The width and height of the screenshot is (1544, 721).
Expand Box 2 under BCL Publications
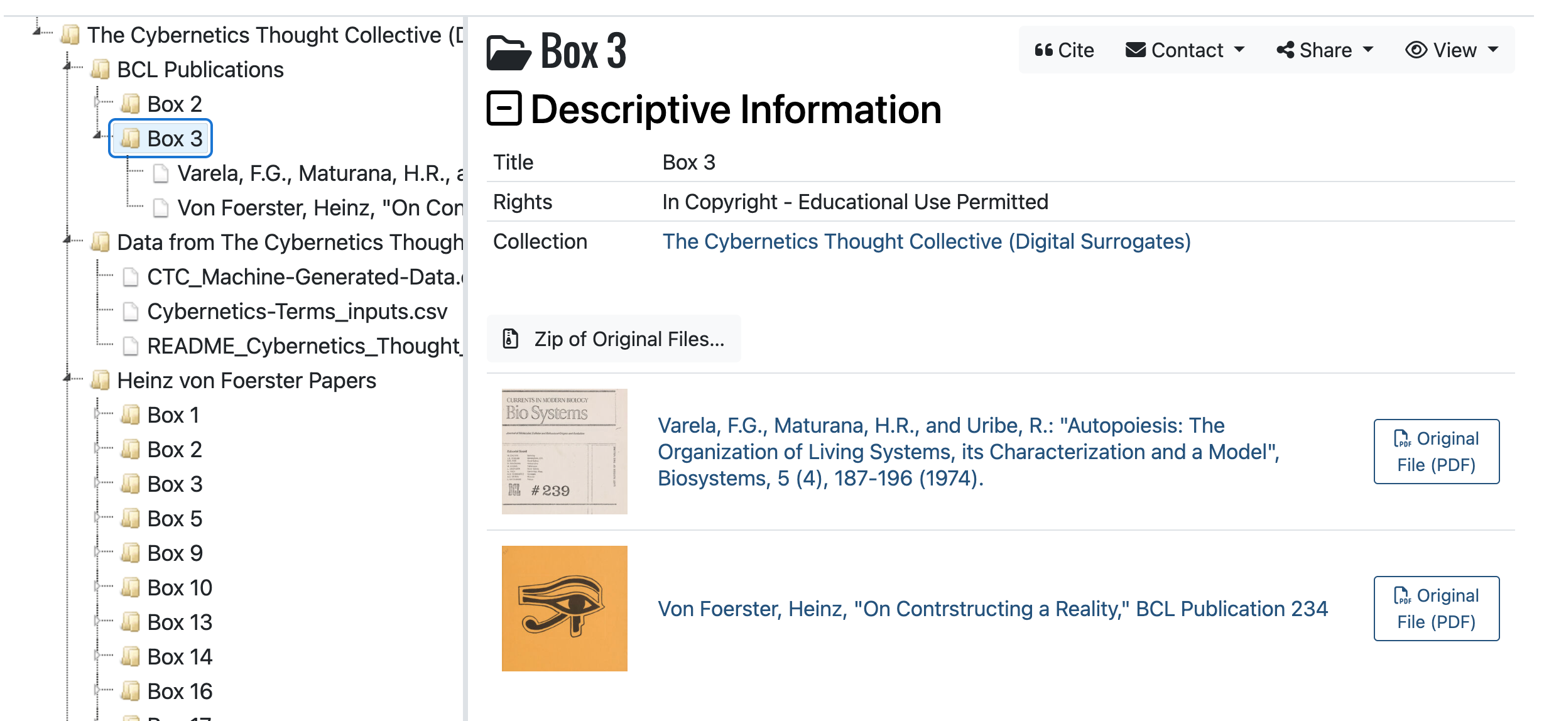tap(97, 101)
